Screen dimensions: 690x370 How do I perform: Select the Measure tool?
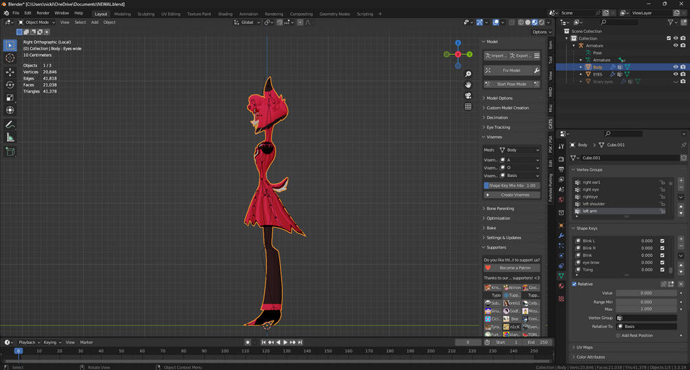click(10, 138)
